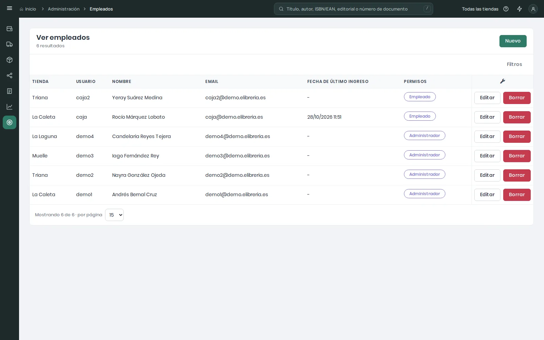Select the highlighted administration sidebar icon
The height and width of the screenshot is (340, 544).
pos(10,122)
